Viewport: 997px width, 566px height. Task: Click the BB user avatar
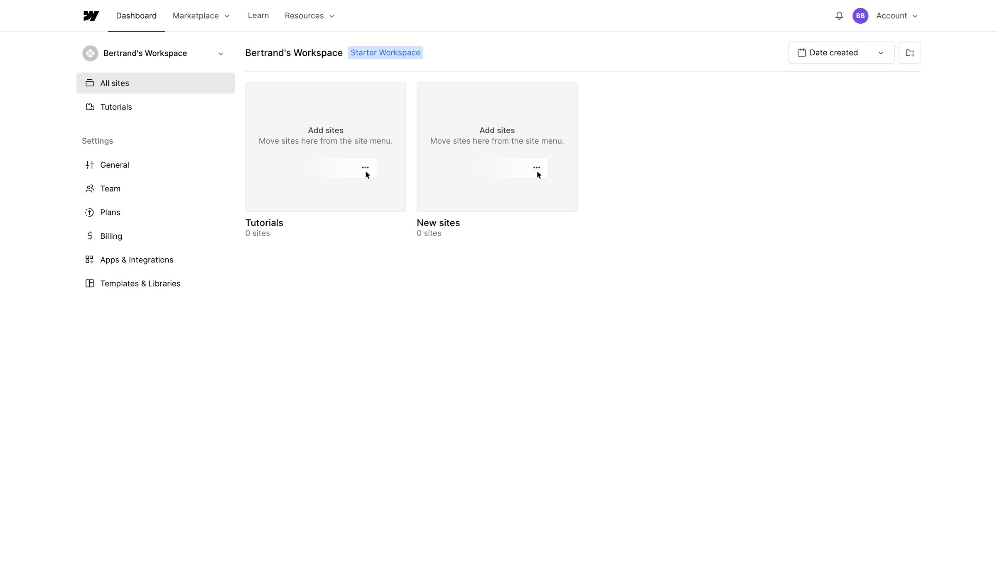click(x=860, y=16)
